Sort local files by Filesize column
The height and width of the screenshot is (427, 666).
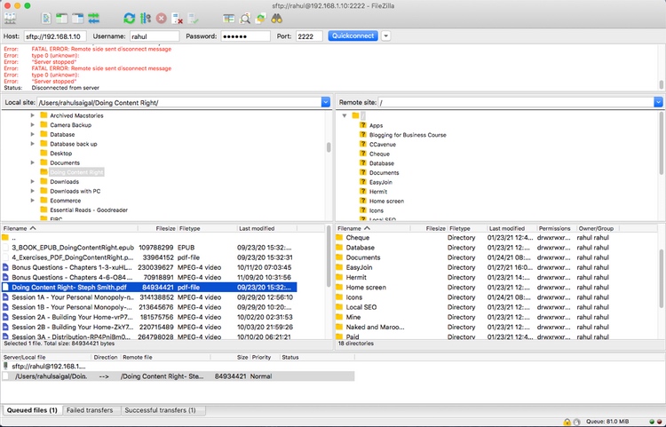(164, 228)
